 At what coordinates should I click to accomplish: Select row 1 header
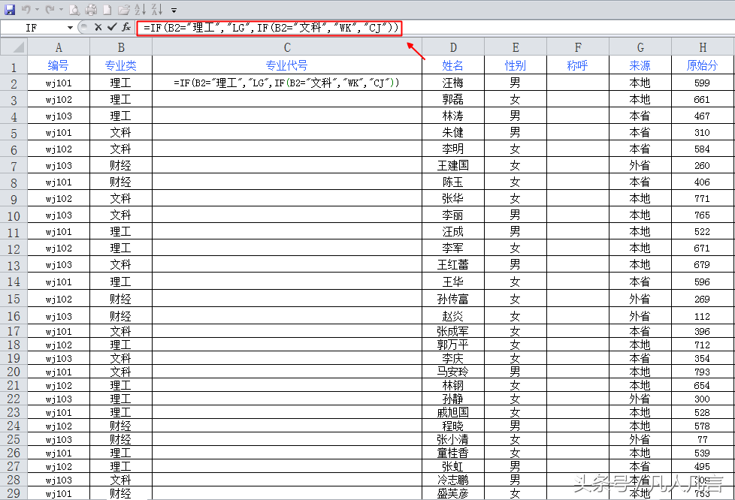coord(14,66)
